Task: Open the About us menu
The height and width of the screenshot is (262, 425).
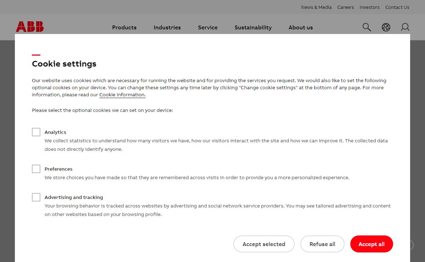Action: pos(301,27)
